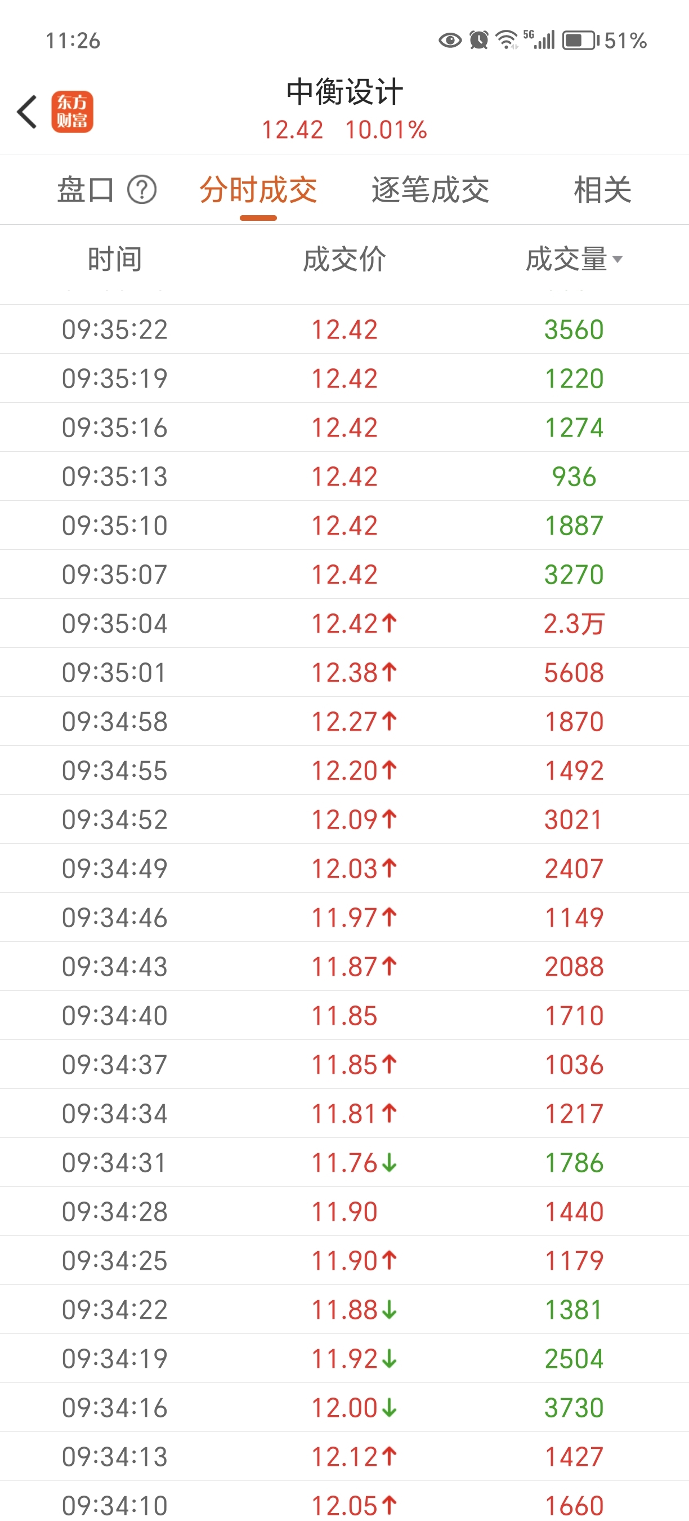Sort by 成交量 dropdown arrow
Viewport: 689px width, 1521px height.
pos(618,259)
